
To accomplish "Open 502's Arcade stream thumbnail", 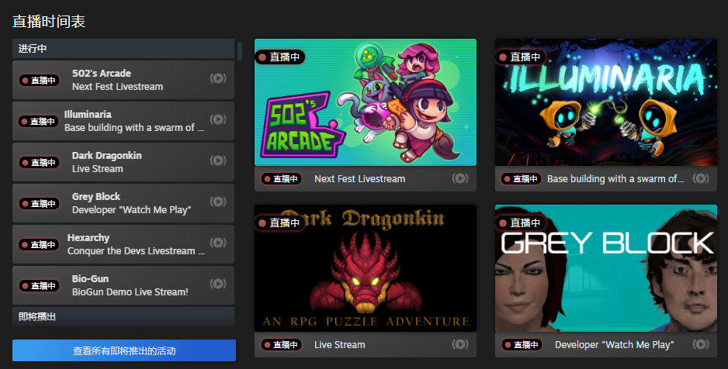I will coord(366,102).
